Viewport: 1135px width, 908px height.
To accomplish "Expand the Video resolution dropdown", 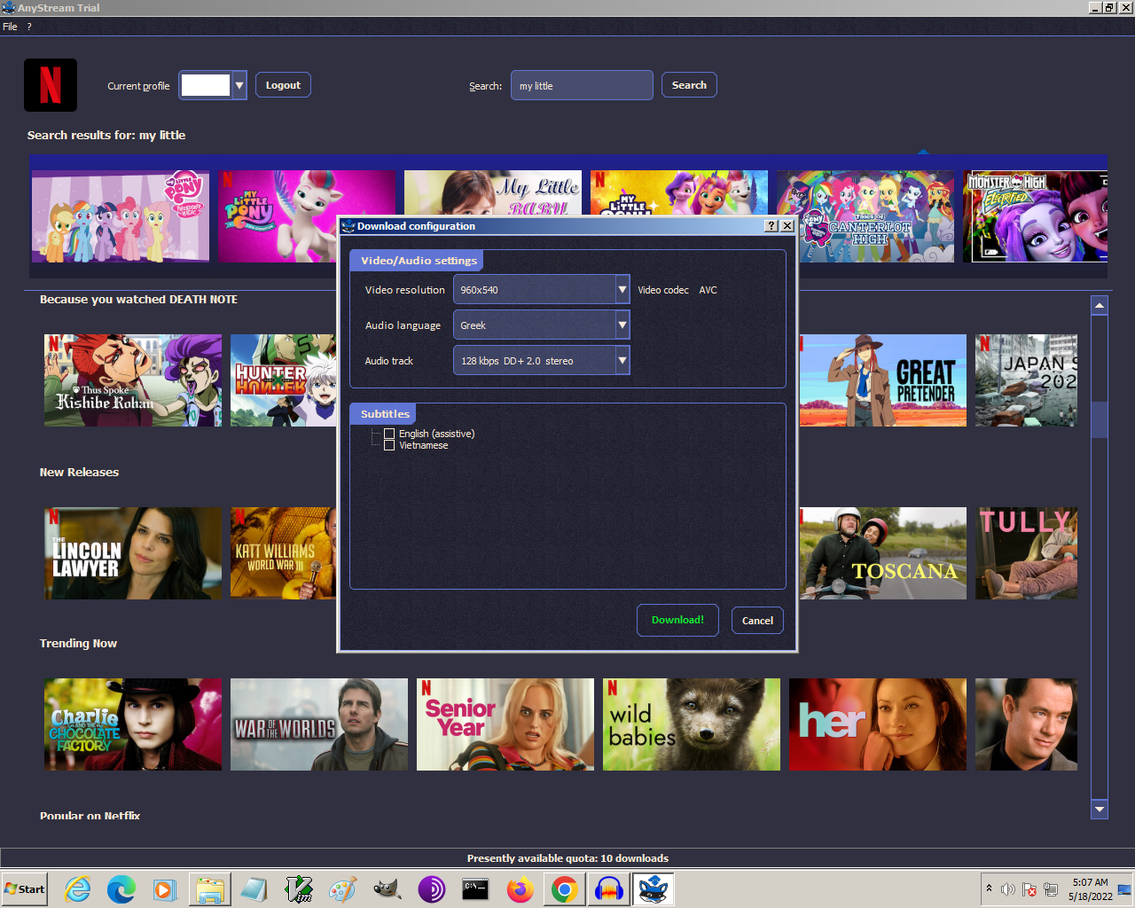I will (x=622, y=290).
